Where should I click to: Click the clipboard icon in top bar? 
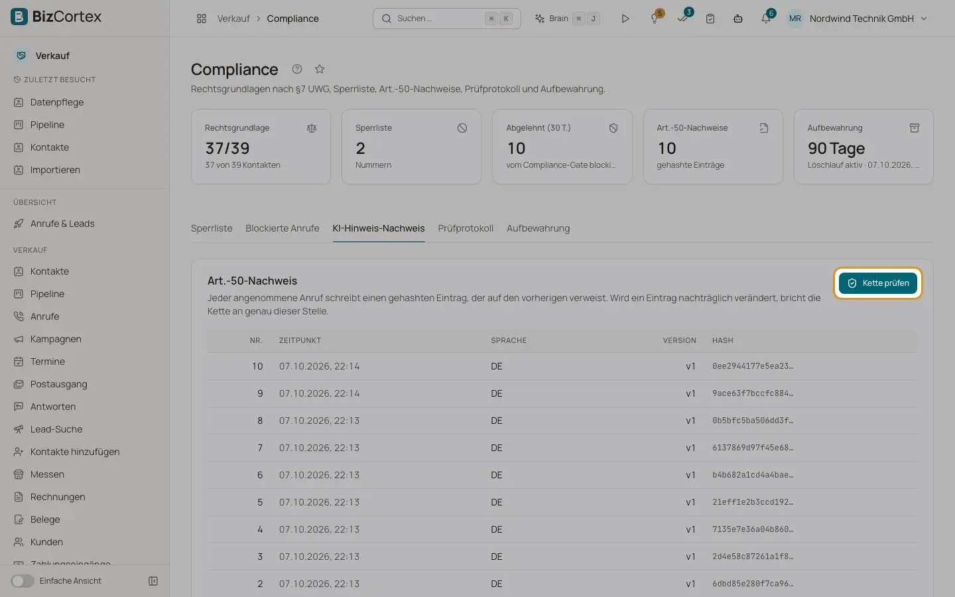coord(710,19)
